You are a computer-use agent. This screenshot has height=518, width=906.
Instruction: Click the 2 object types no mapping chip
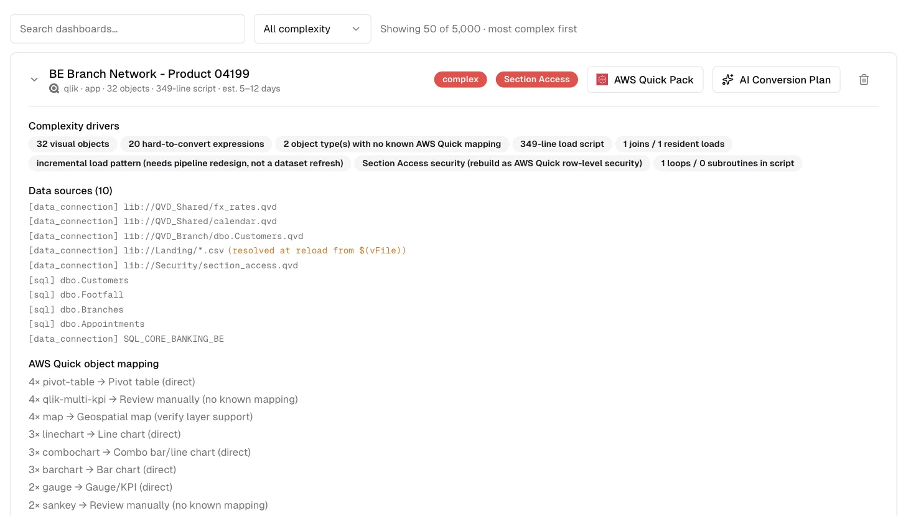(x=392, y=144)
